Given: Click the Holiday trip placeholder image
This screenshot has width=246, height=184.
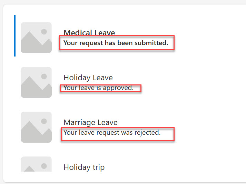Looking at the screenshot, I should [36, 164].
